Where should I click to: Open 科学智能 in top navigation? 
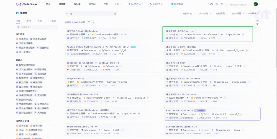tap(177, 4)
